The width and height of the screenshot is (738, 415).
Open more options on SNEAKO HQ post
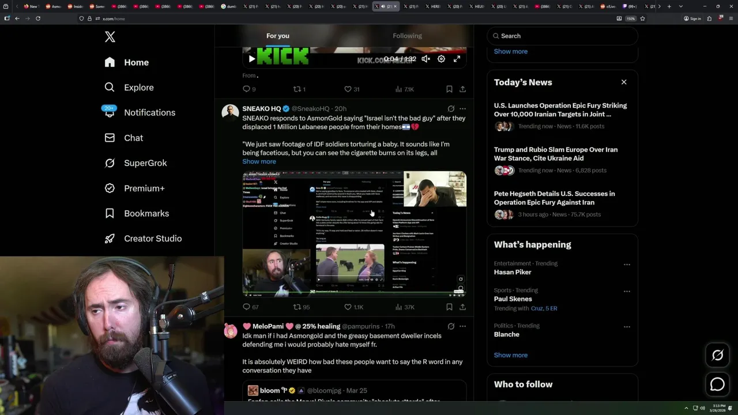click(x=462, y=108)
